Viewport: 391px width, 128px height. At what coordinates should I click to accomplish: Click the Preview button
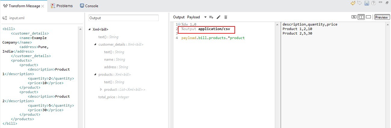(x=382, y=17)
